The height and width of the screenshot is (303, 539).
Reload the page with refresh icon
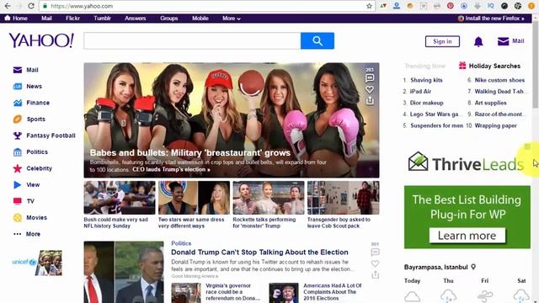pos(31,6)
